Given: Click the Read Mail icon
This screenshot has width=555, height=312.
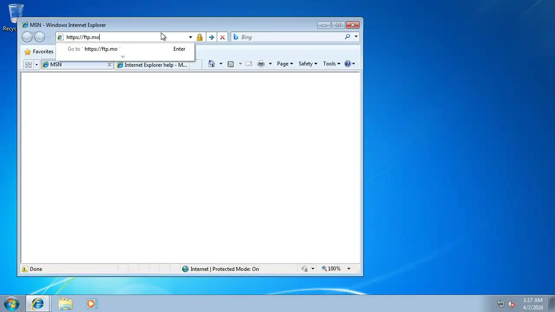Looking at the screenshot, I should pyautogui.click(x=249, y=64).
